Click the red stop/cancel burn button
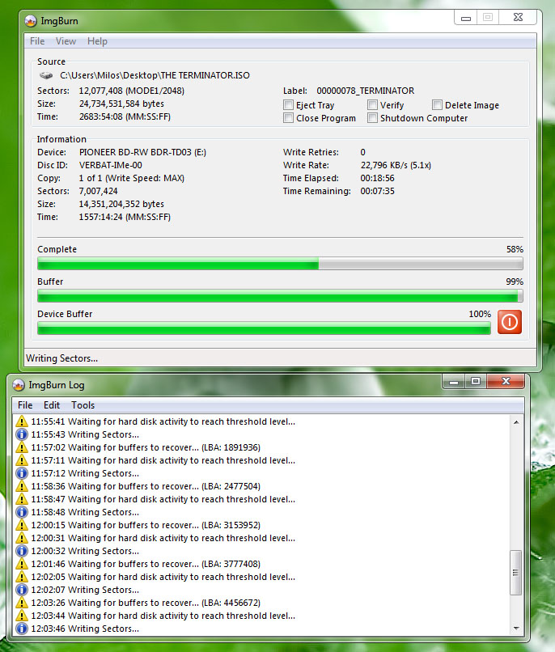 [x=509, y=322]
